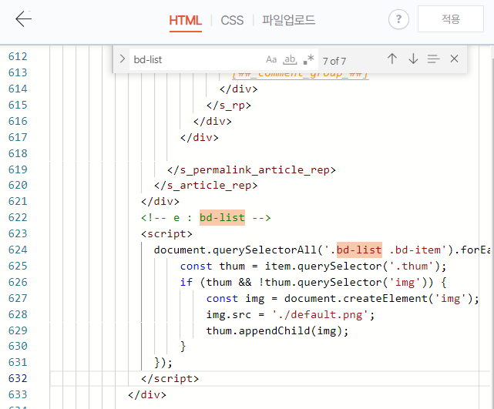494x409 pixels.
Task: Open the 파일업로드 tab
Action: pos(288,20)
